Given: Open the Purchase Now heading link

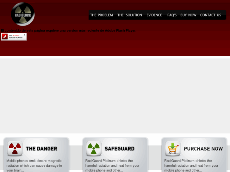Looking at the screenshot, I should point(203,149).
